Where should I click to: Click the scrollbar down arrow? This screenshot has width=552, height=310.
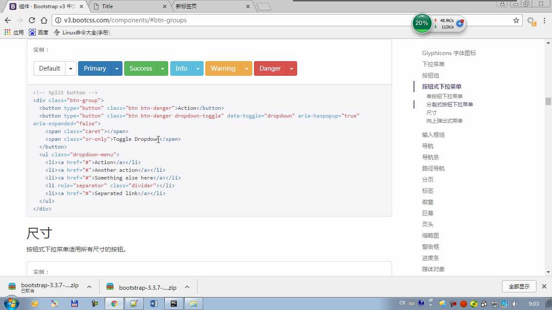548,272
